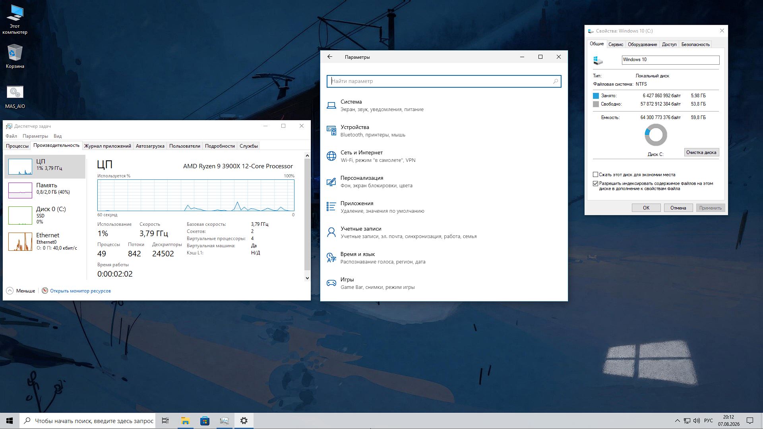The image size is (763, 429).
Task: Select the ЦП mini graph in Task Manager
Action: coord(20,167)
